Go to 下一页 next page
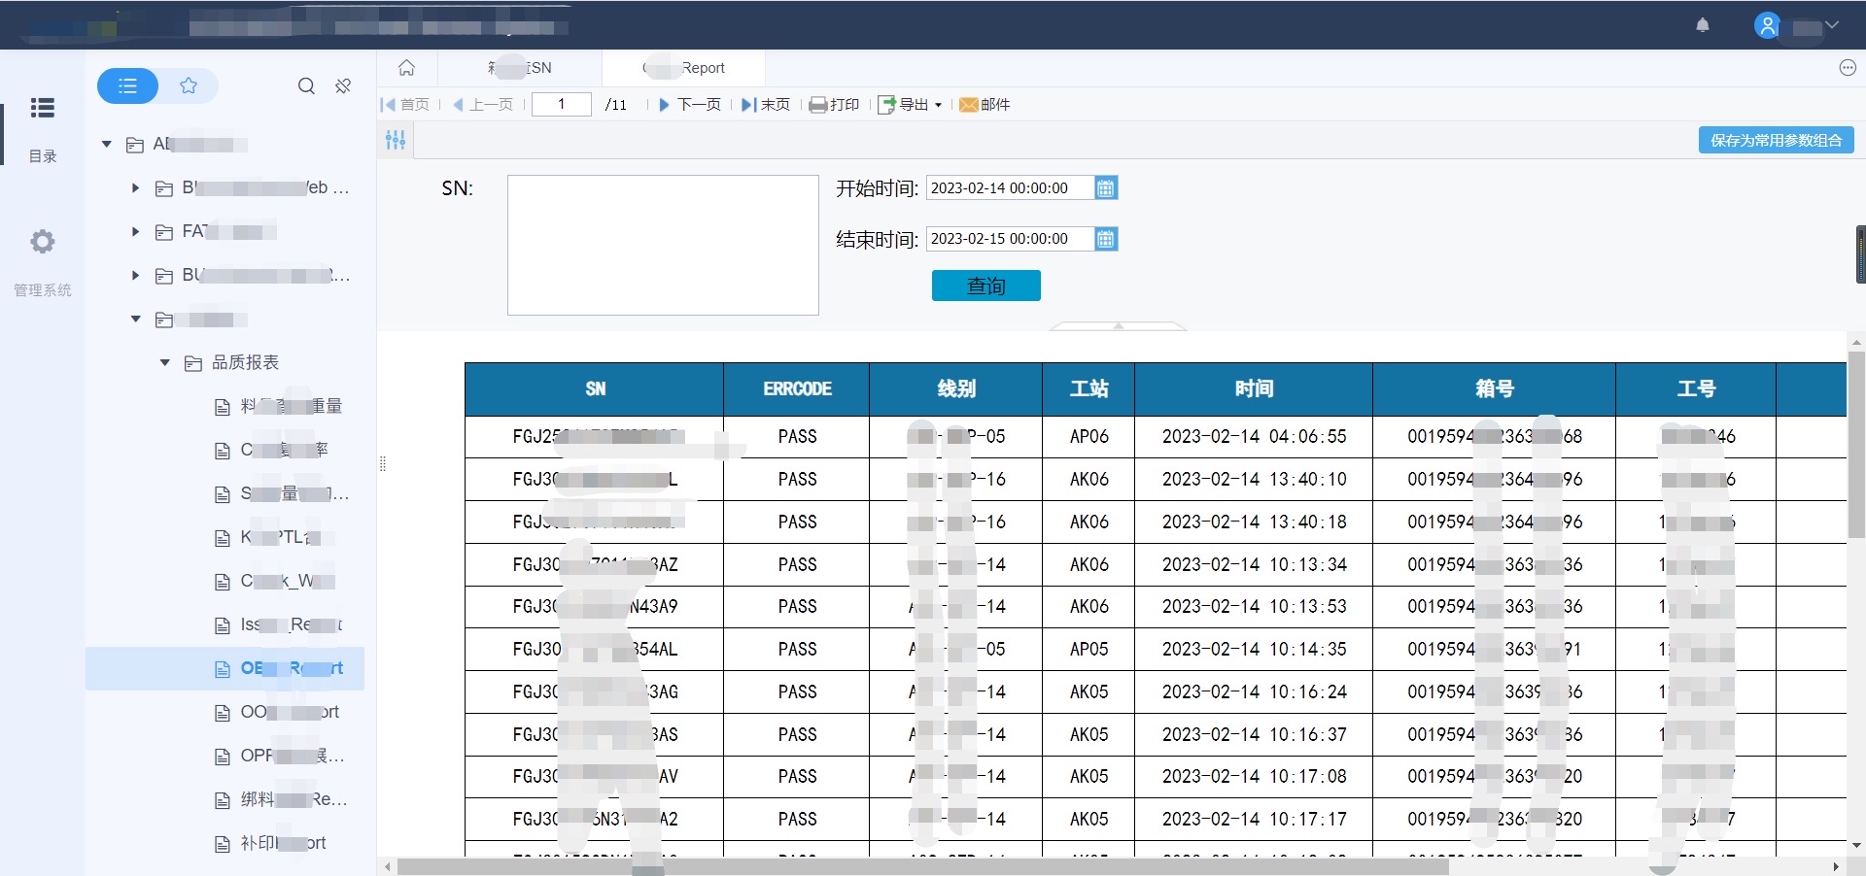 tap(689, 105)
